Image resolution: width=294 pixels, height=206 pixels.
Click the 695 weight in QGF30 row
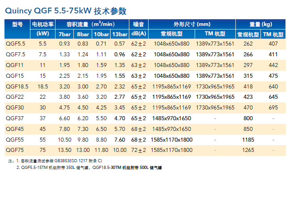[x=273, y=108]
